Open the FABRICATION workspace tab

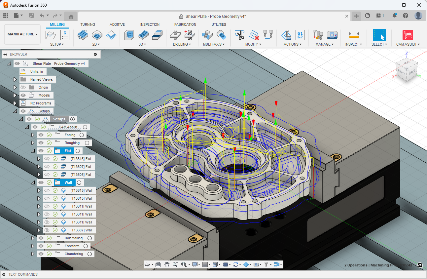pyautogui.click(x=185, y=24)
